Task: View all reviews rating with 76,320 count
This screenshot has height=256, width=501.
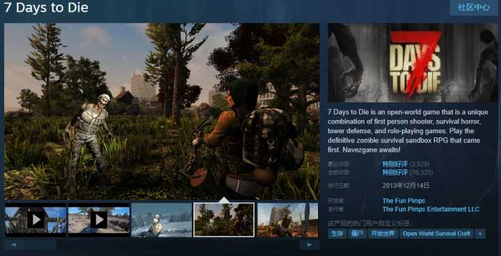Action: (395, 173)
